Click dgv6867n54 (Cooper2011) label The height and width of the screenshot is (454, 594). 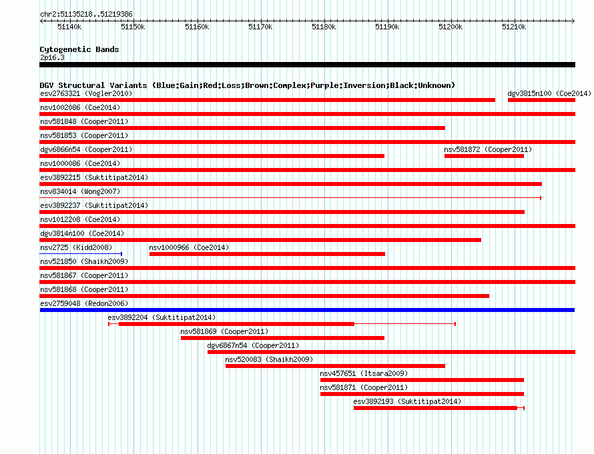(253, 345)
